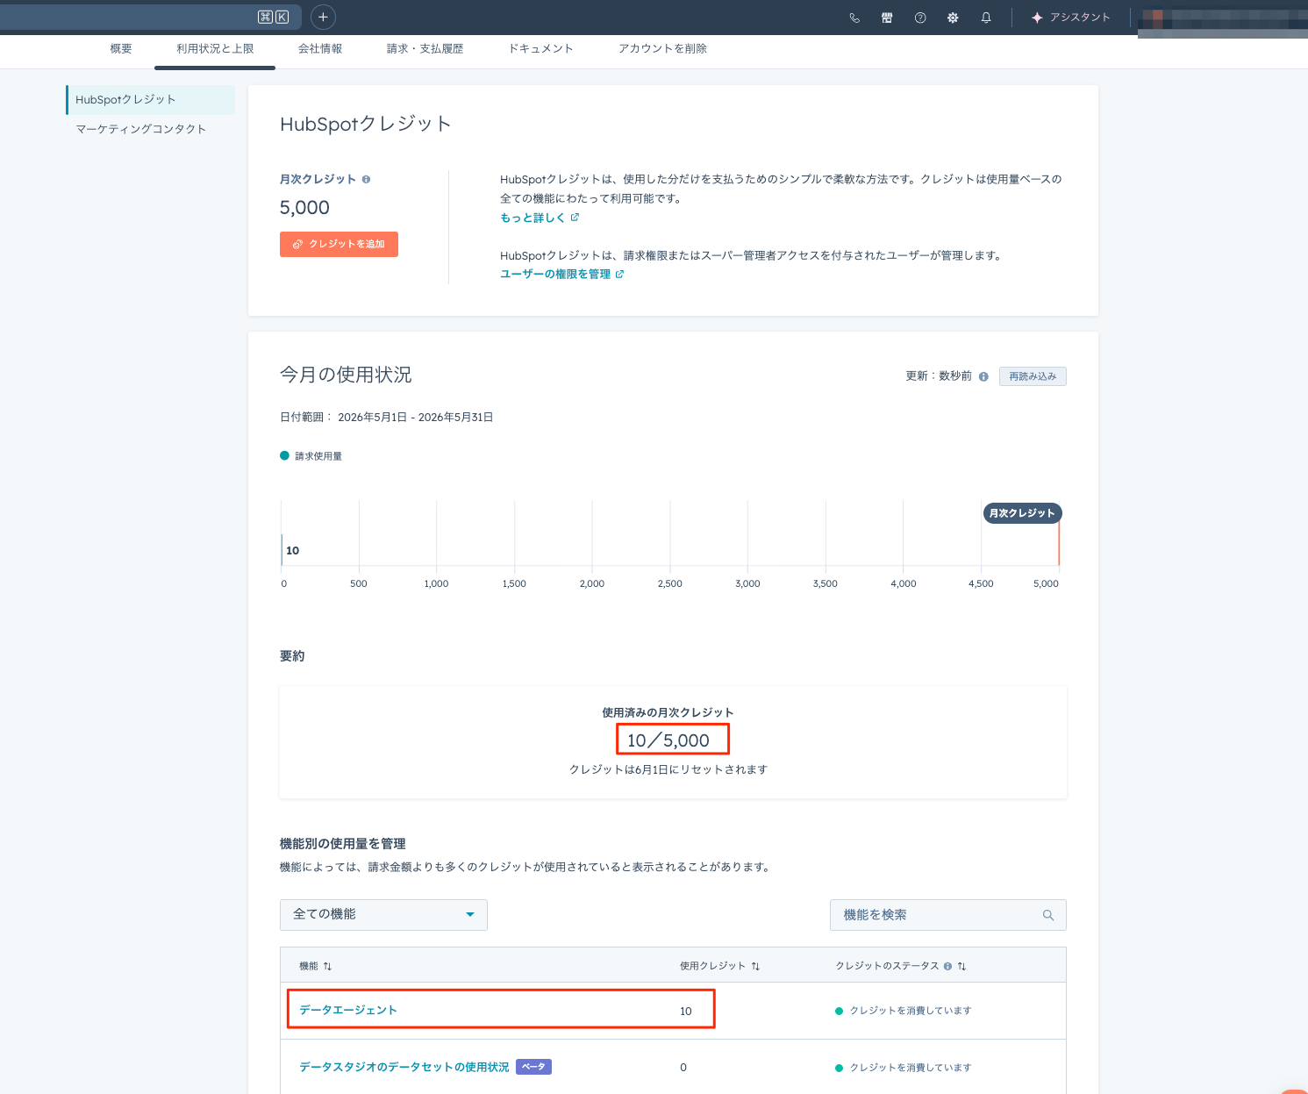Sort the table by 使用クレジット column
The height and width of the screenshot is (1094, 1308).
click(x=755, y=966)
